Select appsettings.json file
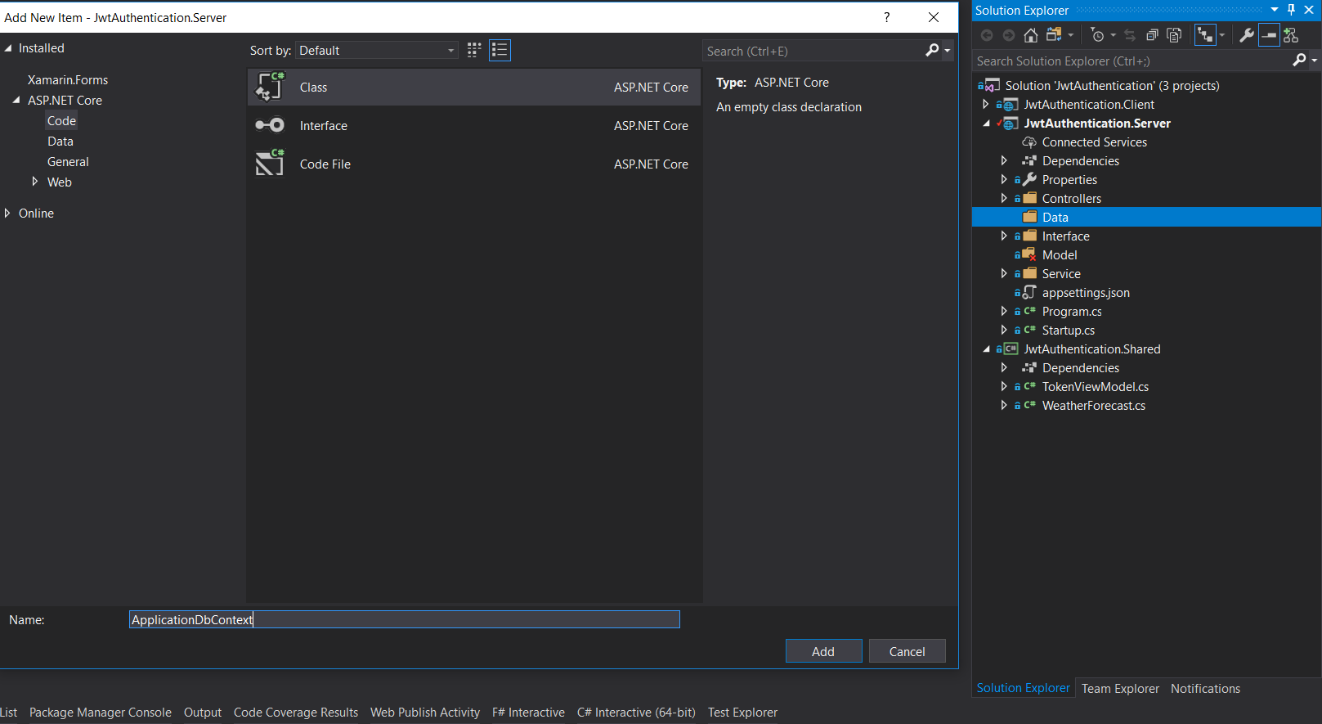This screenshot has height=724, width=1322. [x=1085, y=292]
